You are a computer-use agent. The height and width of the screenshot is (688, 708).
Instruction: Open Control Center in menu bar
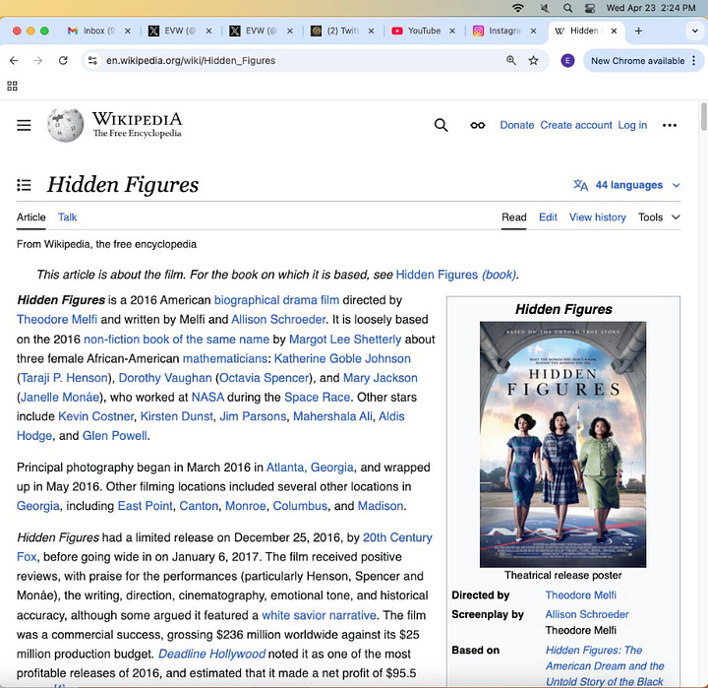click(x=589, y=8)
